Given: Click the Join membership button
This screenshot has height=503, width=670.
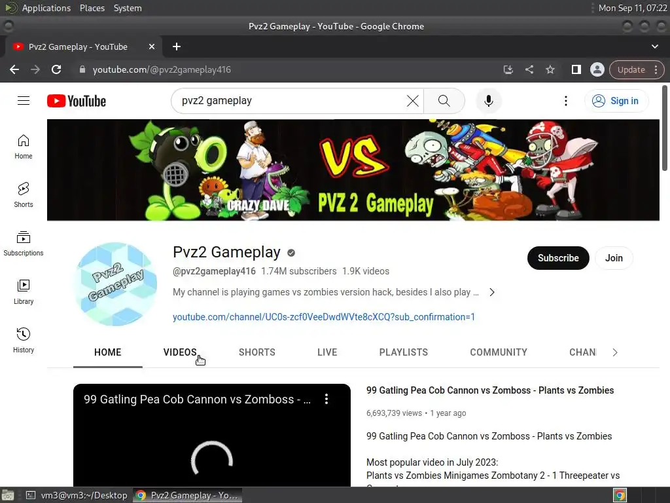Looking at the screenshot, I should click(x=614, y=258).
